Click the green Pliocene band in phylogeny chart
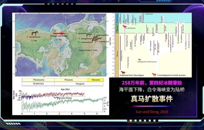Image resolution: width=204 pixels, height=130 pixels. click(117, 28)
